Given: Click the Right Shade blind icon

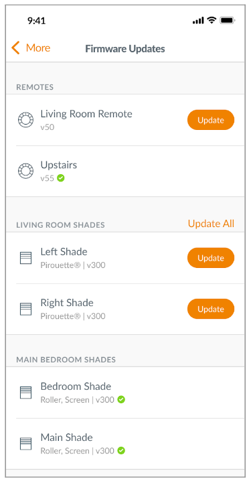Looking at the screenshot, I should [x=25, y=309].
